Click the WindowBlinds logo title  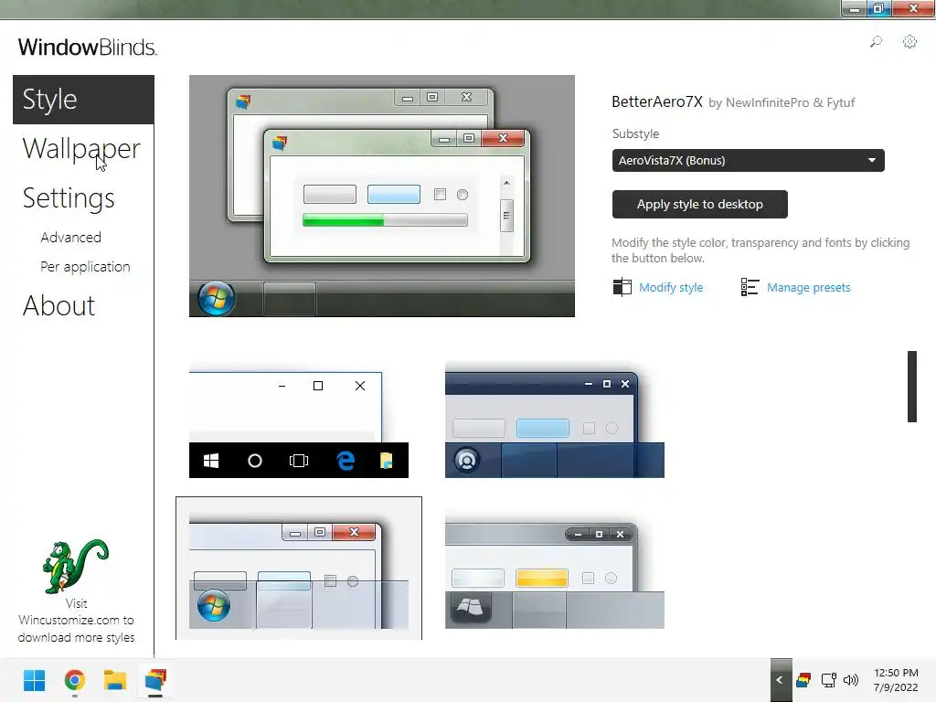(x=87, y=48)
